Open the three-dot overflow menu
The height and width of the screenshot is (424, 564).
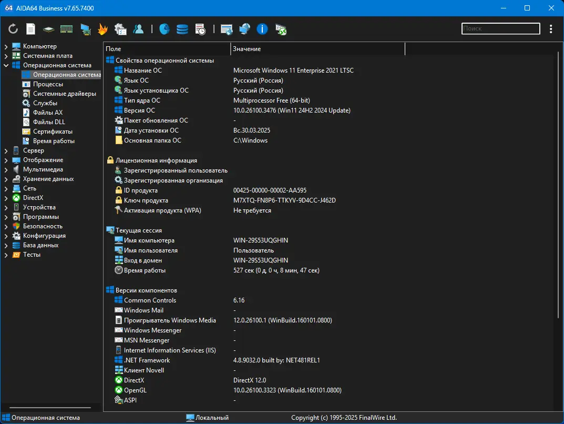pos(550,29)
